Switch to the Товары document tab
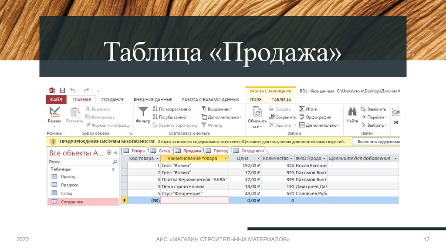 tap(135, 151)
